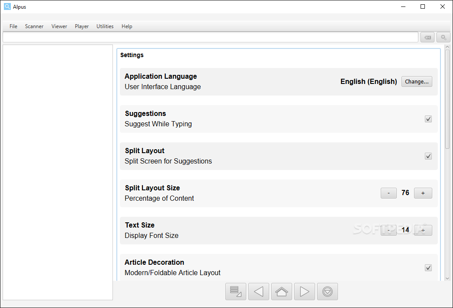Open the Scanner menu

[34, 26]
